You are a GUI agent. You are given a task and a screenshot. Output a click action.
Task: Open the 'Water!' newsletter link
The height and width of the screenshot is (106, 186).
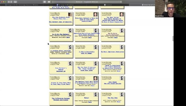tap(87, 98)
